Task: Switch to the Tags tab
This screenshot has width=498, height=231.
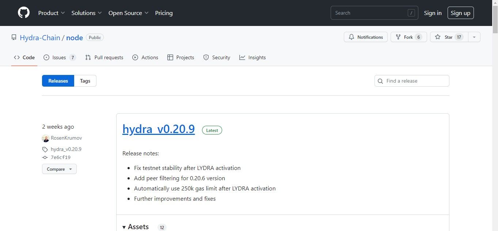Action: point(85,81)
